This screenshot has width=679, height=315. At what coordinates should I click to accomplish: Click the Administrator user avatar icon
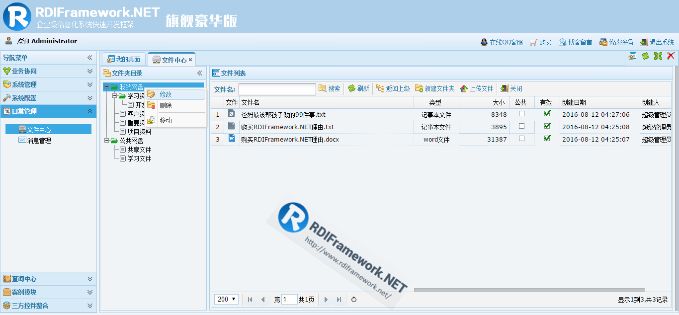8,41
